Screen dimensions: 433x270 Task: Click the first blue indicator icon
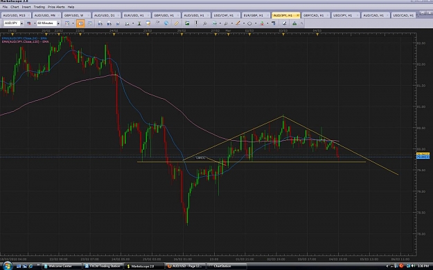pyautogui.click(x=100, y=23)
